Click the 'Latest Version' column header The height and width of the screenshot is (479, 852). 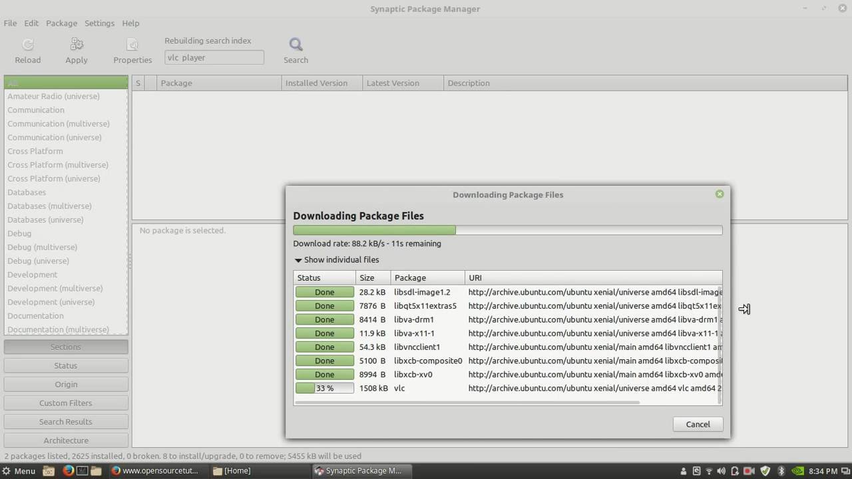[403, 83]
